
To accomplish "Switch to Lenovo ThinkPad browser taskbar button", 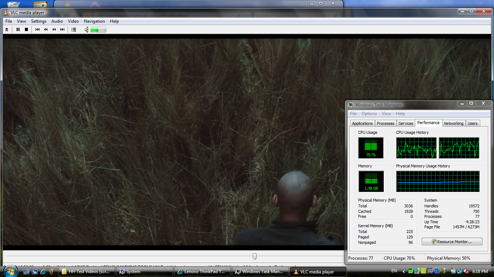I will pos(202,272).
